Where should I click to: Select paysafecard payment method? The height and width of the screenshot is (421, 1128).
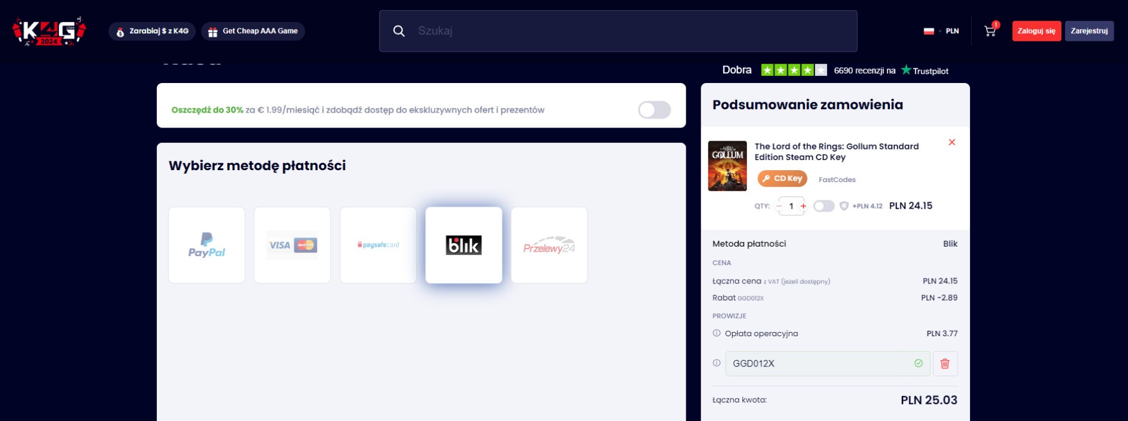point(378,245)
